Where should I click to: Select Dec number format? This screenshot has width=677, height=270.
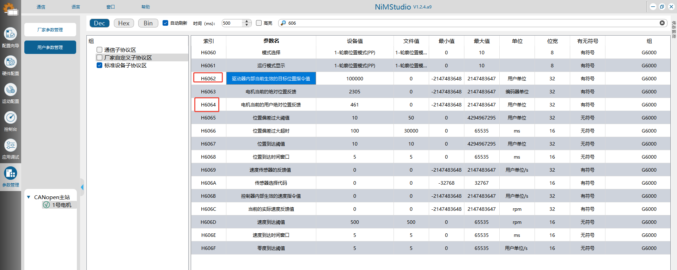tap(99, 23)
